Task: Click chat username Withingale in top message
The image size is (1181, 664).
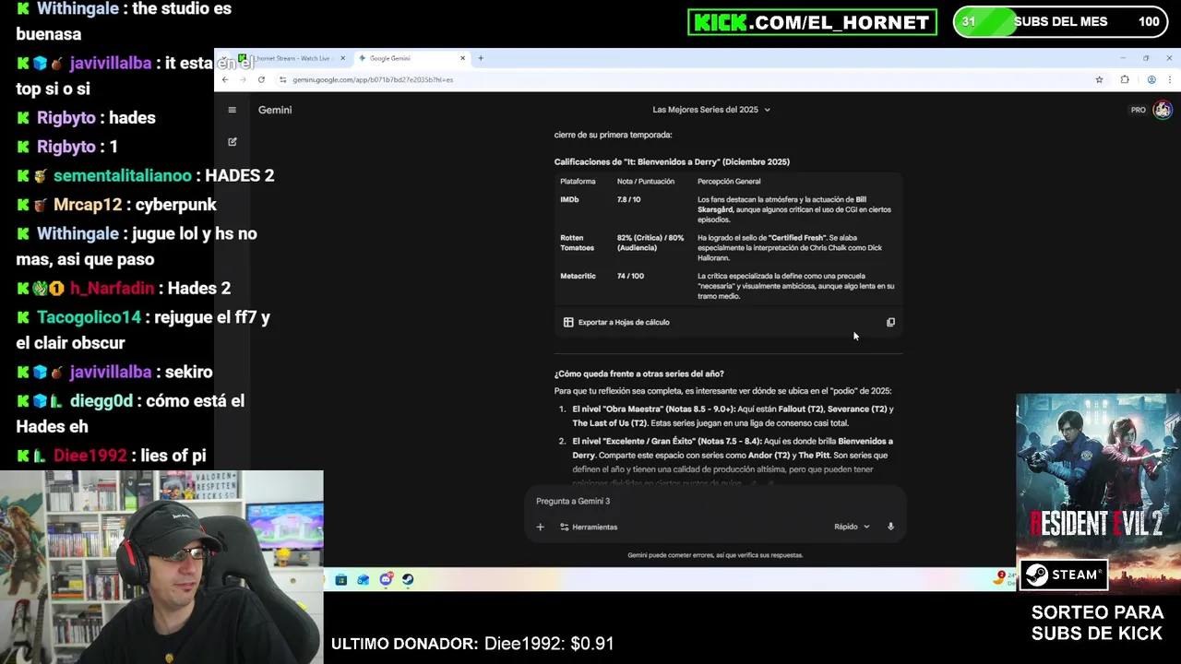Action: click(78, 8)
